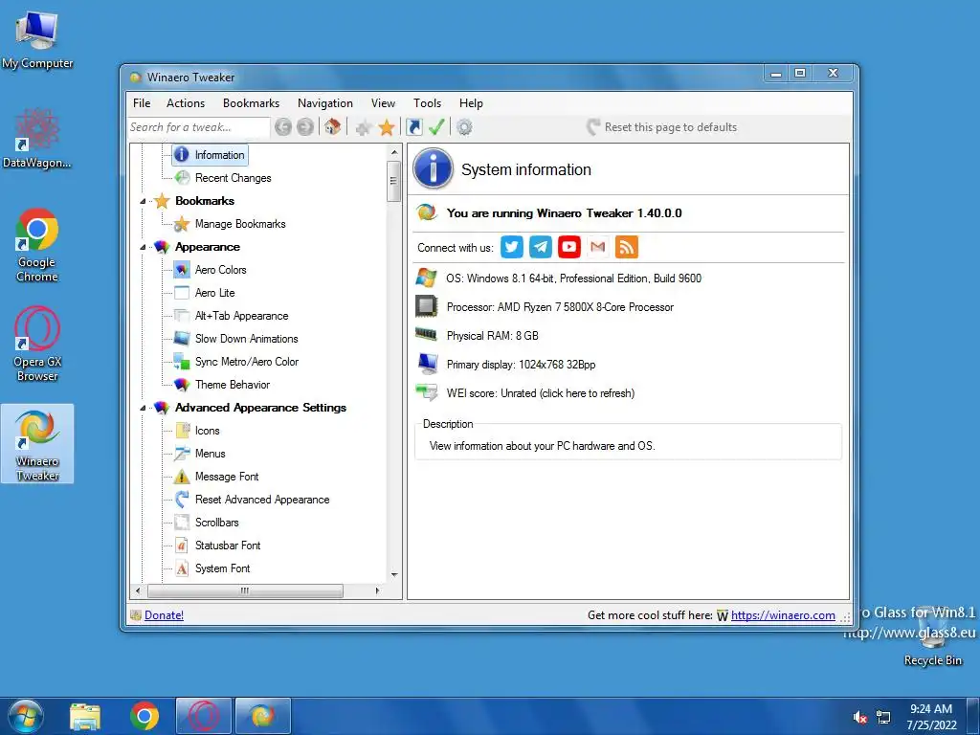
Task: Click the Forward navigation arrow in toolbar
Action: [x=305, y=127]
